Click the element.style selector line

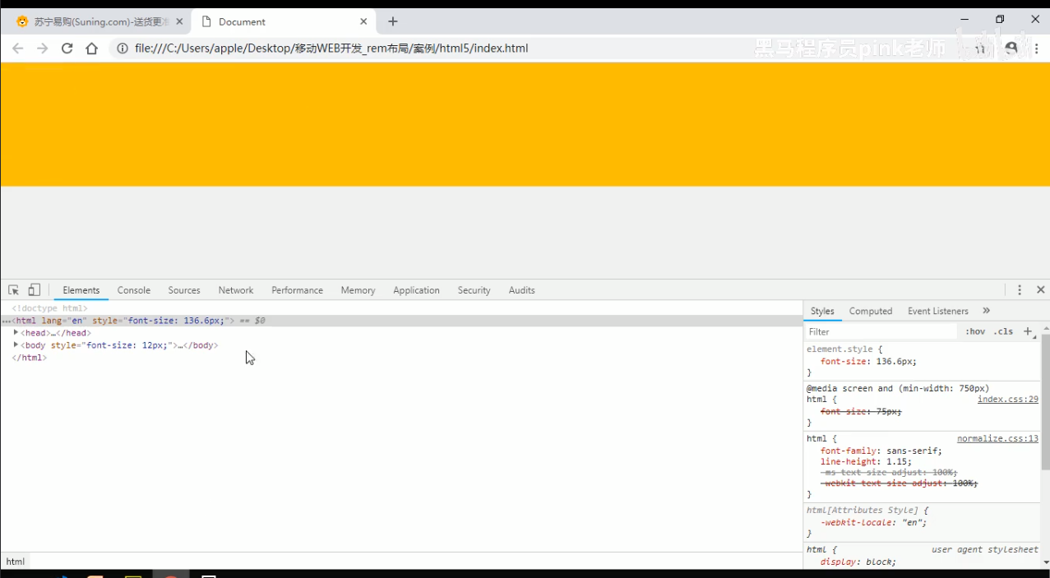tap(844, 349)
